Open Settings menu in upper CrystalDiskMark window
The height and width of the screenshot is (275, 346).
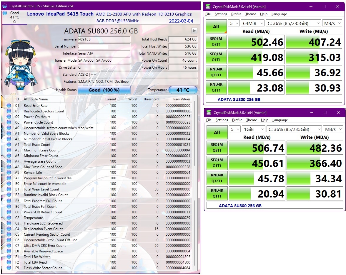[221, 14]
